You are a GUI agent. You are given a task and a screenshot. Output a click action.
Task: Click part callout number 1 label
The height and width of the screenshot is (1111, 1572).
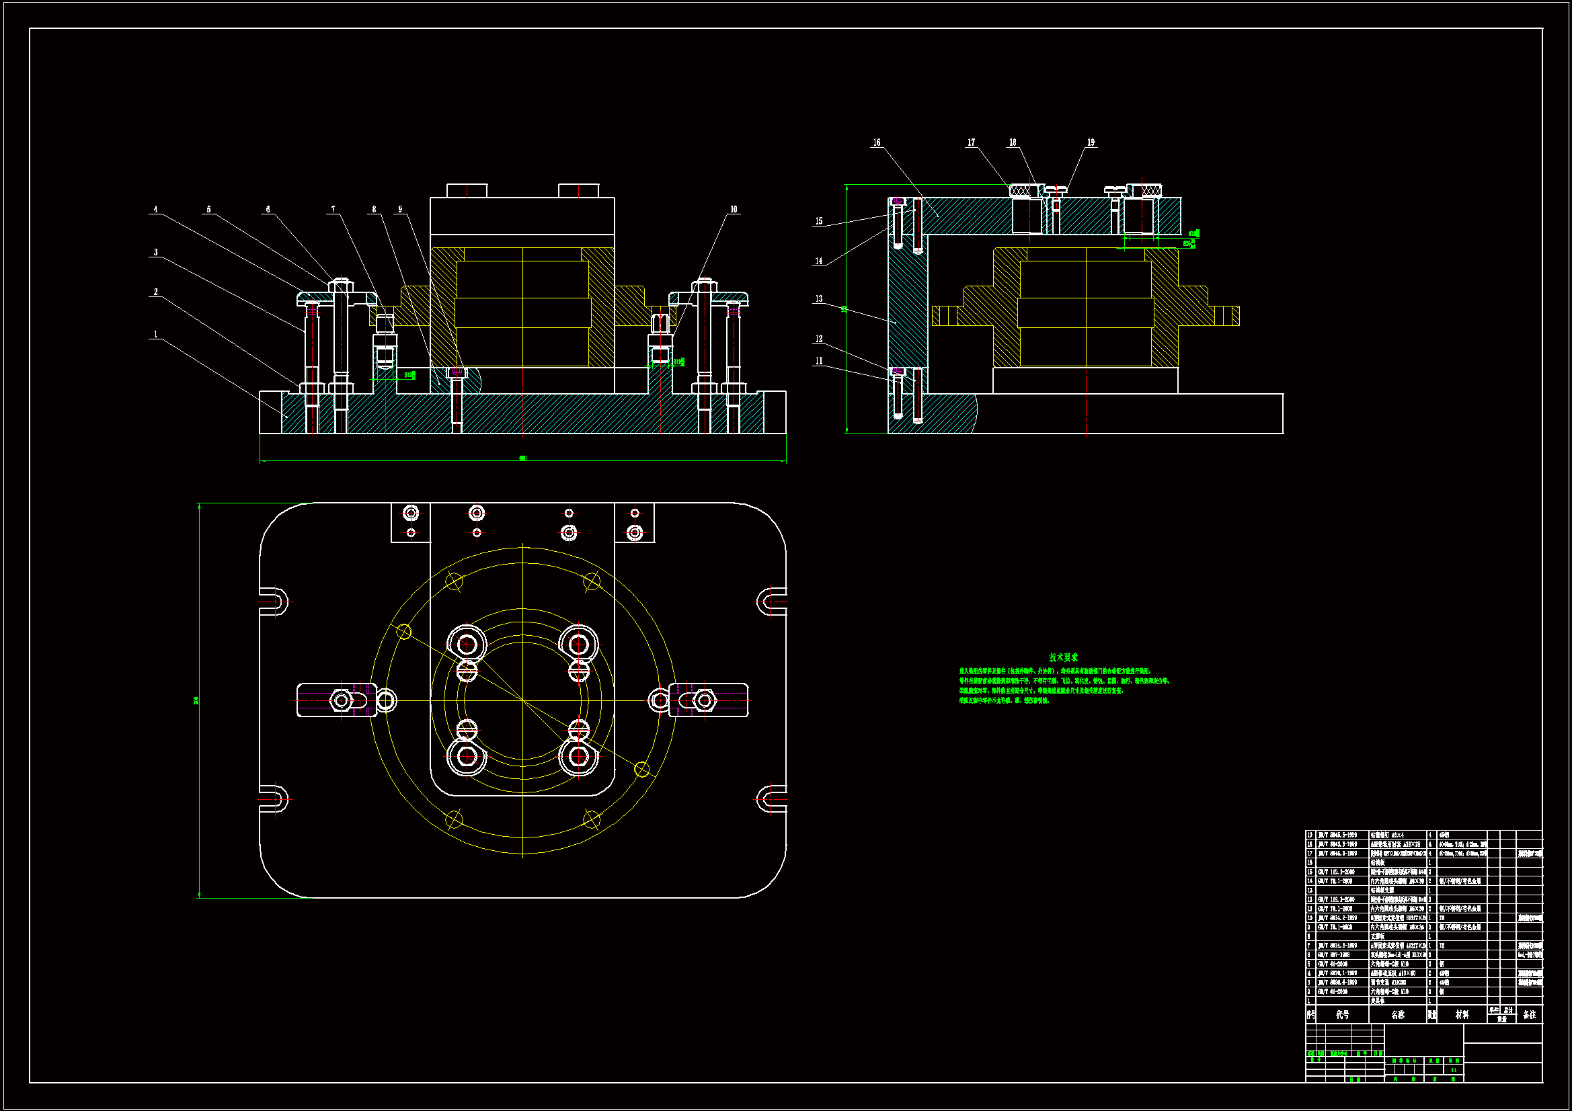[155, 335]
